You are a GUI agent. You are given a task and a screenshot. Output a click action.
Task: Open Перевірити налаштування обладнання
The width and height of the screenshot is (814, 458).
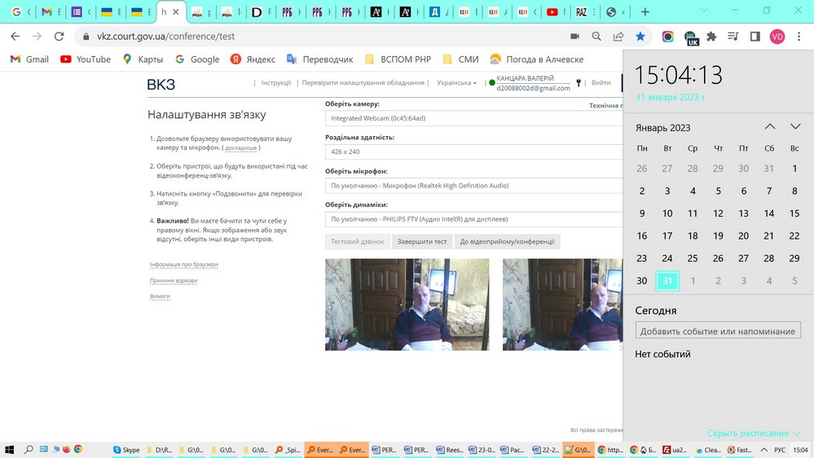[x=363, y=82]
